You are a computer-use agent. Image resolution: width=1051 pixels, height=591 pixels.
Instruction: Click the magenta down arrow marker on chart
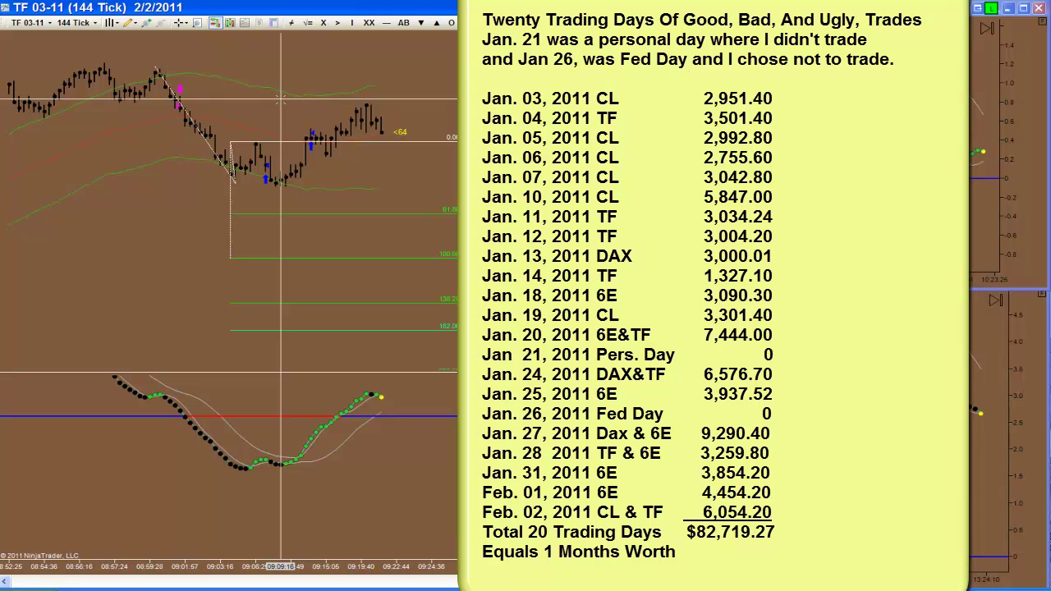(x=180, y=89)
